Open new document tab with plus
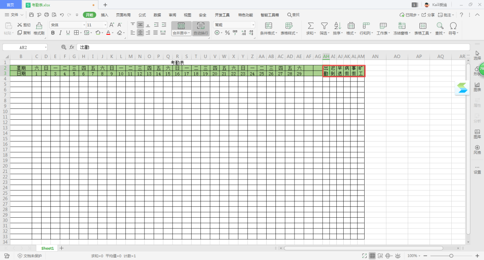484x260 pixels. point(105,5)
